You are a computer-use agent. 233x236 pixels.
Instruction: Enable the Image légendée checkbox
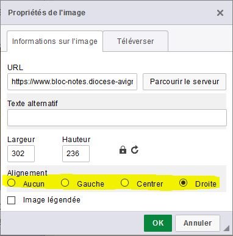pos(12,200)
